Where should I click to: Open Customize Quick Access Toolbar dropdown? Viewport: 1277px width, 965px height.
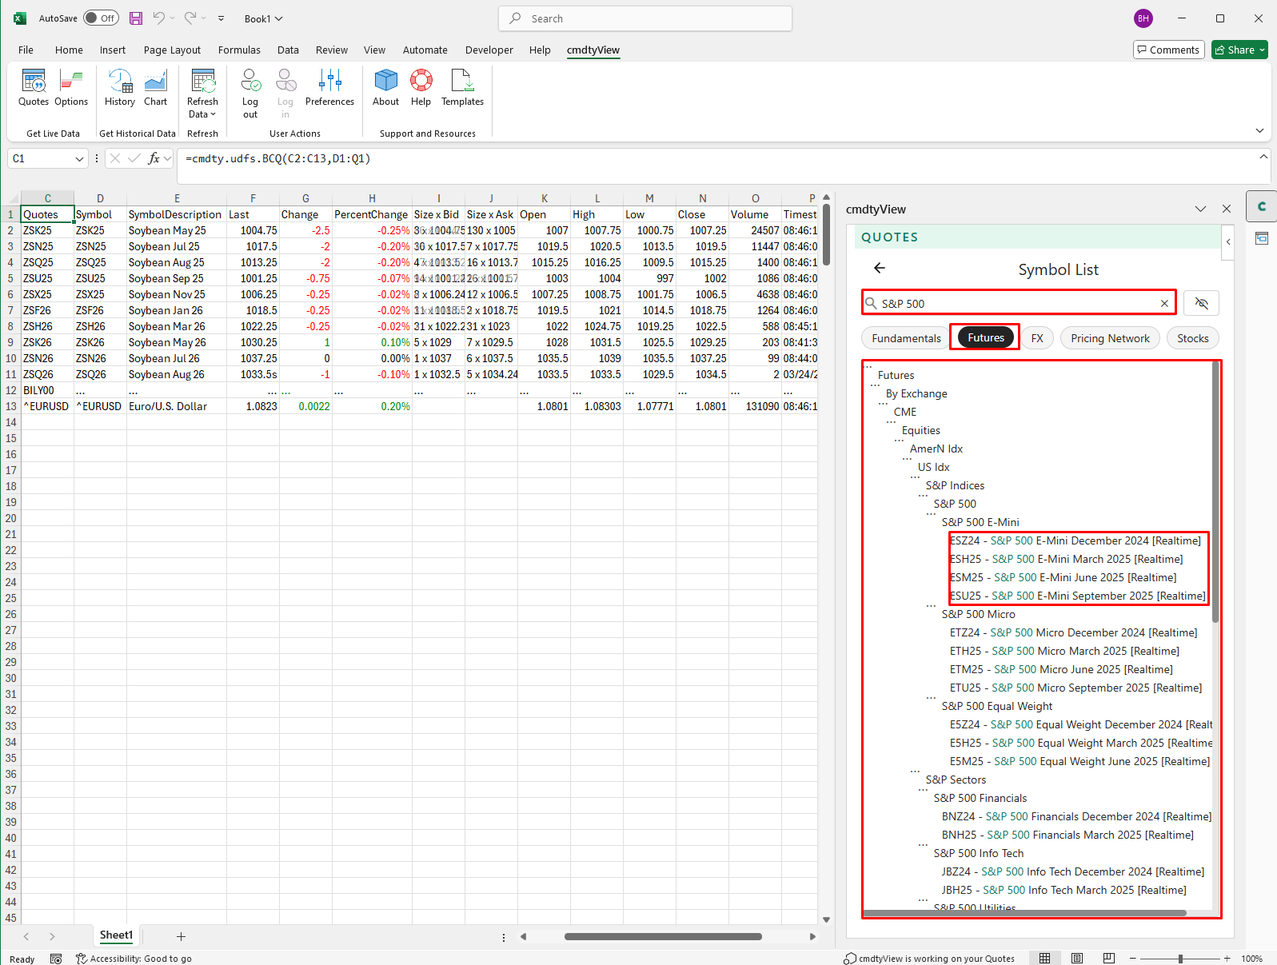click(x=221, y=18)
